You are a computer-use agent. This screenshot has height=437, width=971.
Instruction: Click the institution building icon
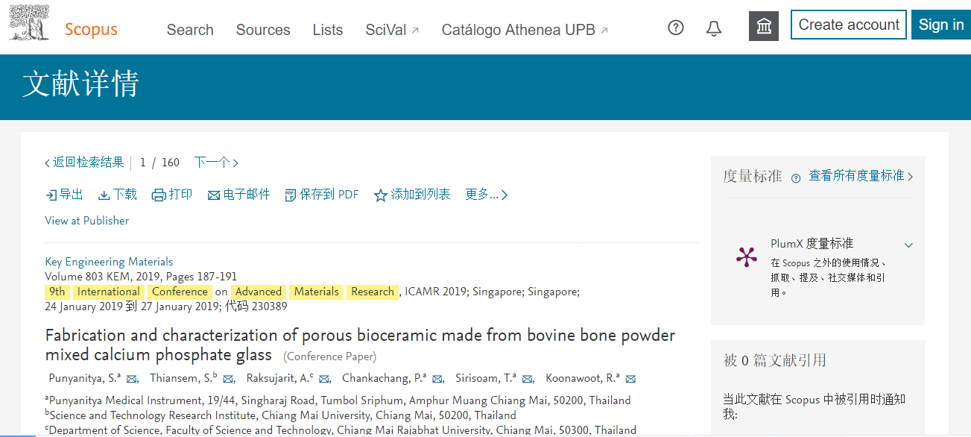coord(764,27)
